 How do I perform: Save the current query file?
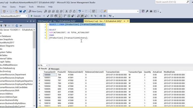pyautogui.click(x=21, y=11)
